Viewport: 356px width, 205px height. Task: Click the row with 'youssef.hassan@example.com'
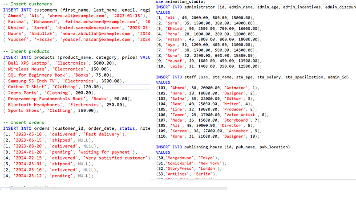point(77,40)
